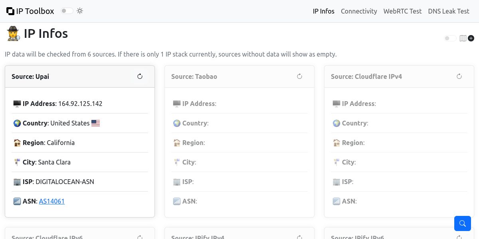Click the sun theme icon
The width and height of the screenshot is (479, 239).
(80, 11)
